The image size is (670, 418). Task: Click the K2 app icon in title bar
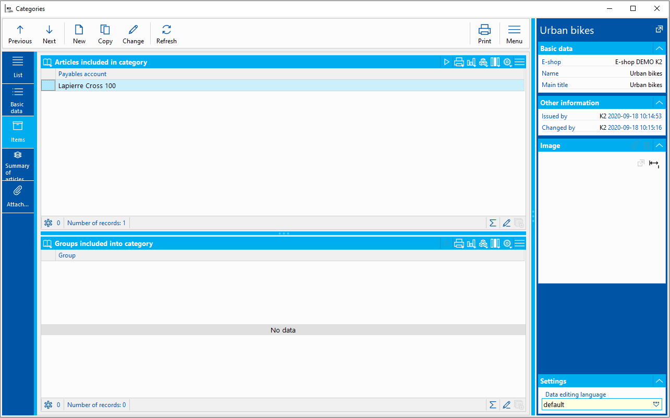click(8, 8)
